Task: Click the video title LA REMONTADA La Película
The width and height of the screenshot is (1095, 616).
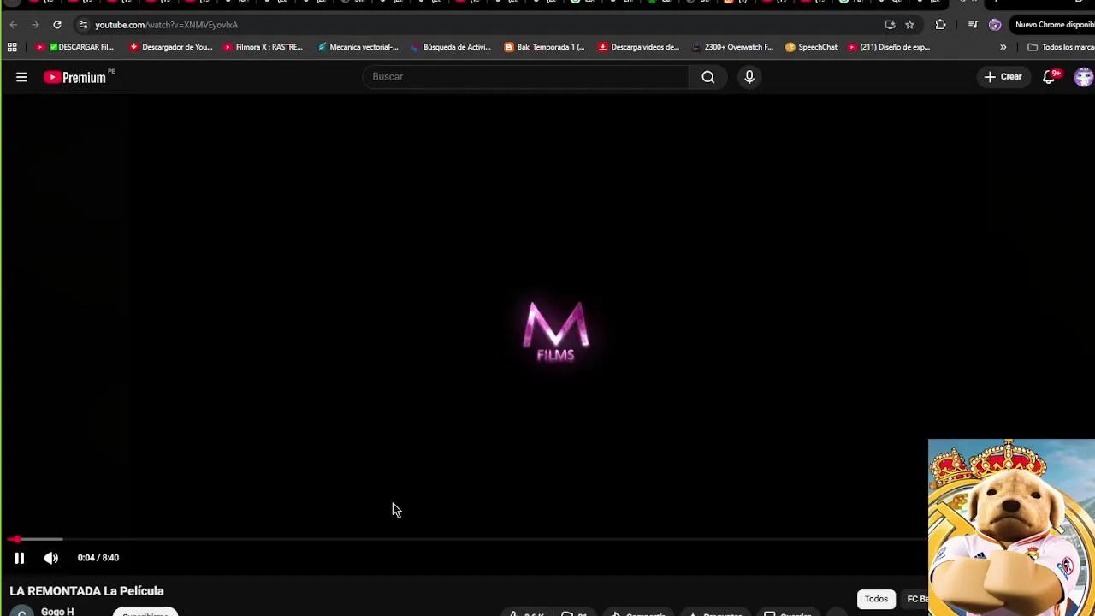Action: click(x=86, y=591)
